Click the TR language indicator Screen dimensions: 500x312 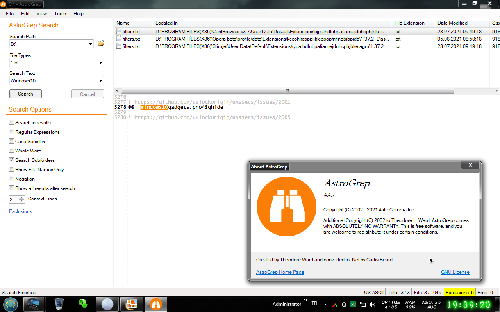314,303
